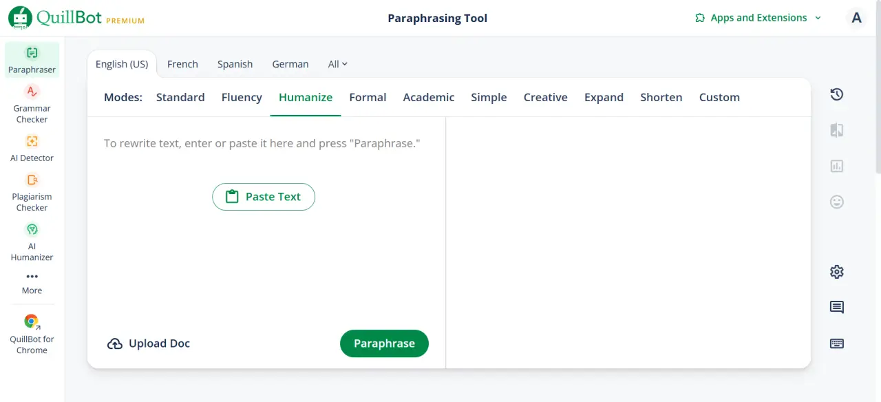Open the Plagiarism Checker sidebar icon
Screen dimensions: 881x402
click(x=32, y=180)
